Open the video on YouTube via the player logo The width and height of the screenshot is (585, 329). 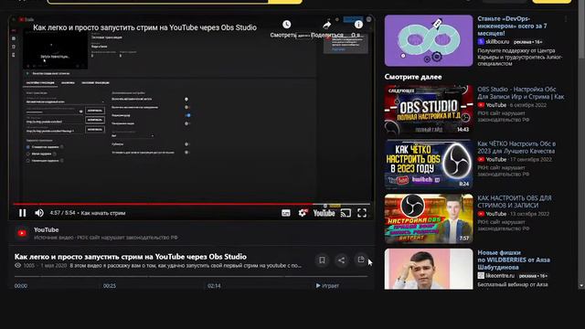coord(324,213)
